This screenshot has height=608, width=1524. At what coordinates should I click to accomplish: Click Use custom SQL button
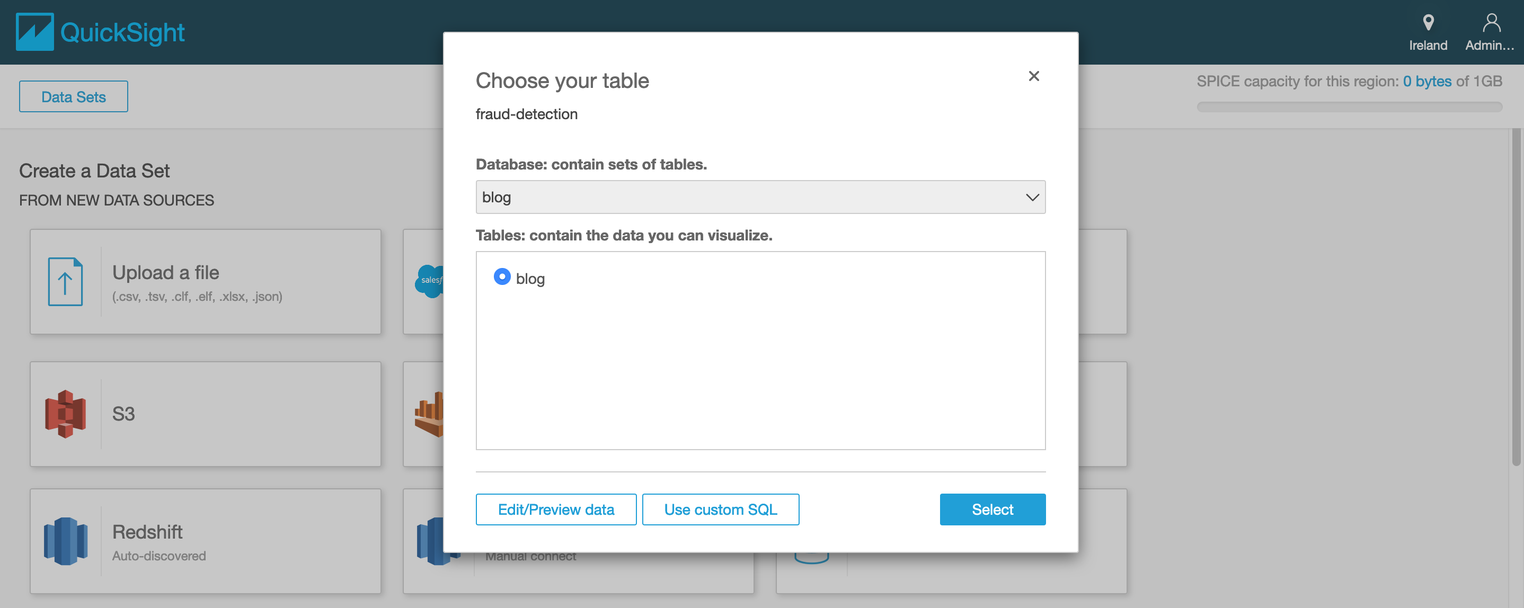(720, 509)
